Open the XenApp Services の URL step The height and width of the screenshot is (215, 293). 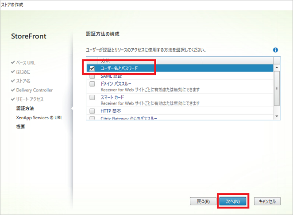pyautogui.click(x=39, y=117)
